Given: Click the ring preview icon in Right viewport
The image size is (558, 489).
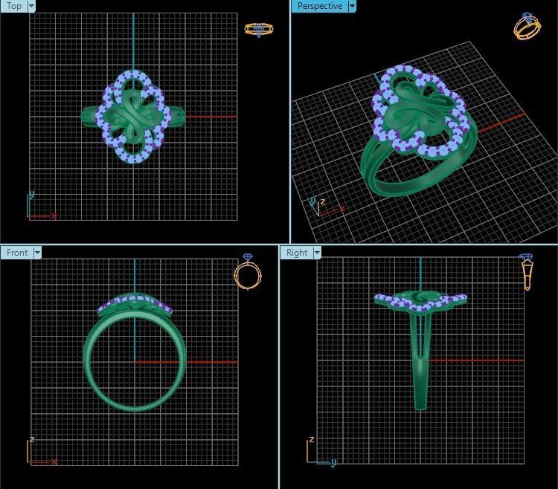Looking at the screenshot, I should point(527,272).
